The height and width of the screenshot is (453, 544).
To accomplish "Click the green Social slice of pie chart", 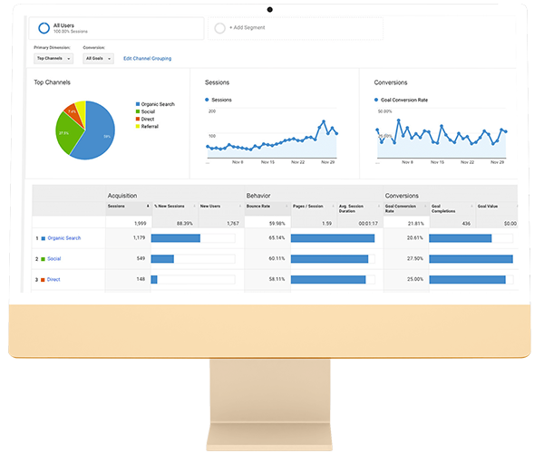I will click(64, 134).
